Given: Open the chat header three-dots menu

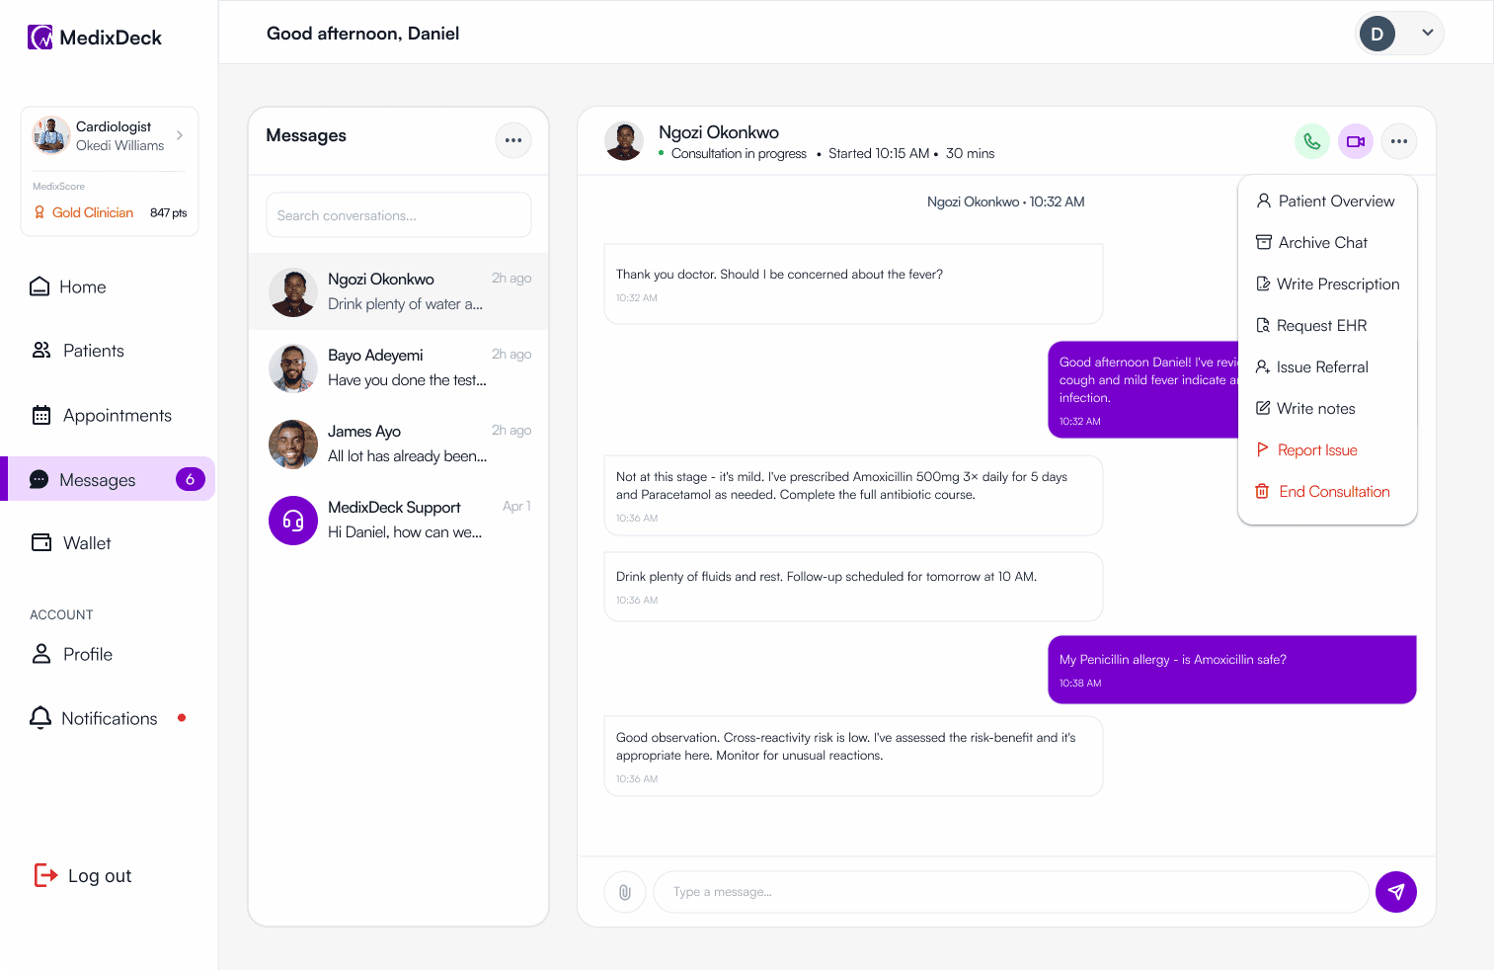Looking at the screenshot, I should pyautogui.click(x=1399, y=141).
